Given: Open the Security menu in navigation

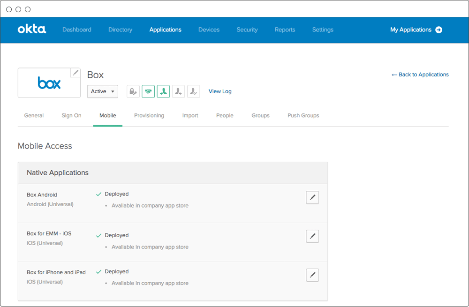Looking at the screenshot, I should click(x=247, y=30).
